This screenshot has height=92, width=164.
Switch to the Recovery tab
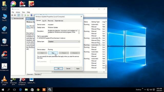[50, 21]
